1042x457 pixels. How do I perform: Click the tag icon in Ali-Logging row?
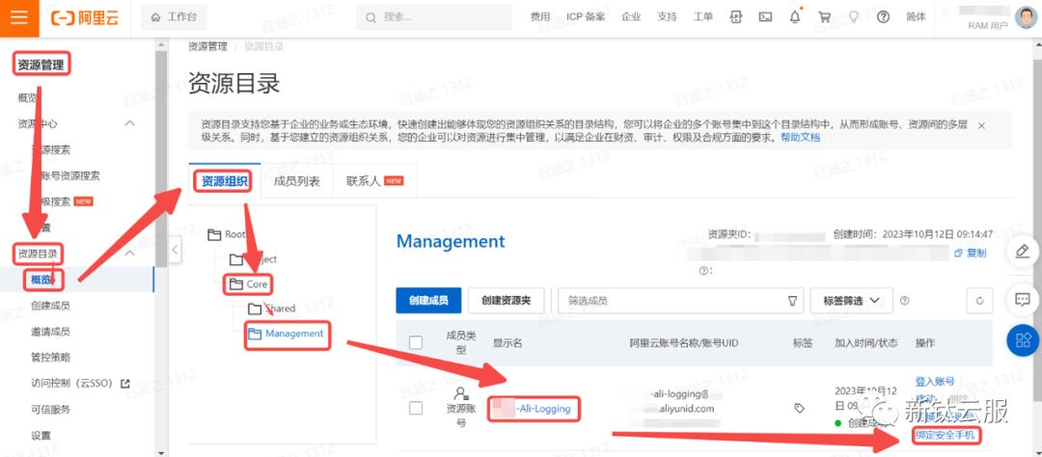tap(800, 409)
